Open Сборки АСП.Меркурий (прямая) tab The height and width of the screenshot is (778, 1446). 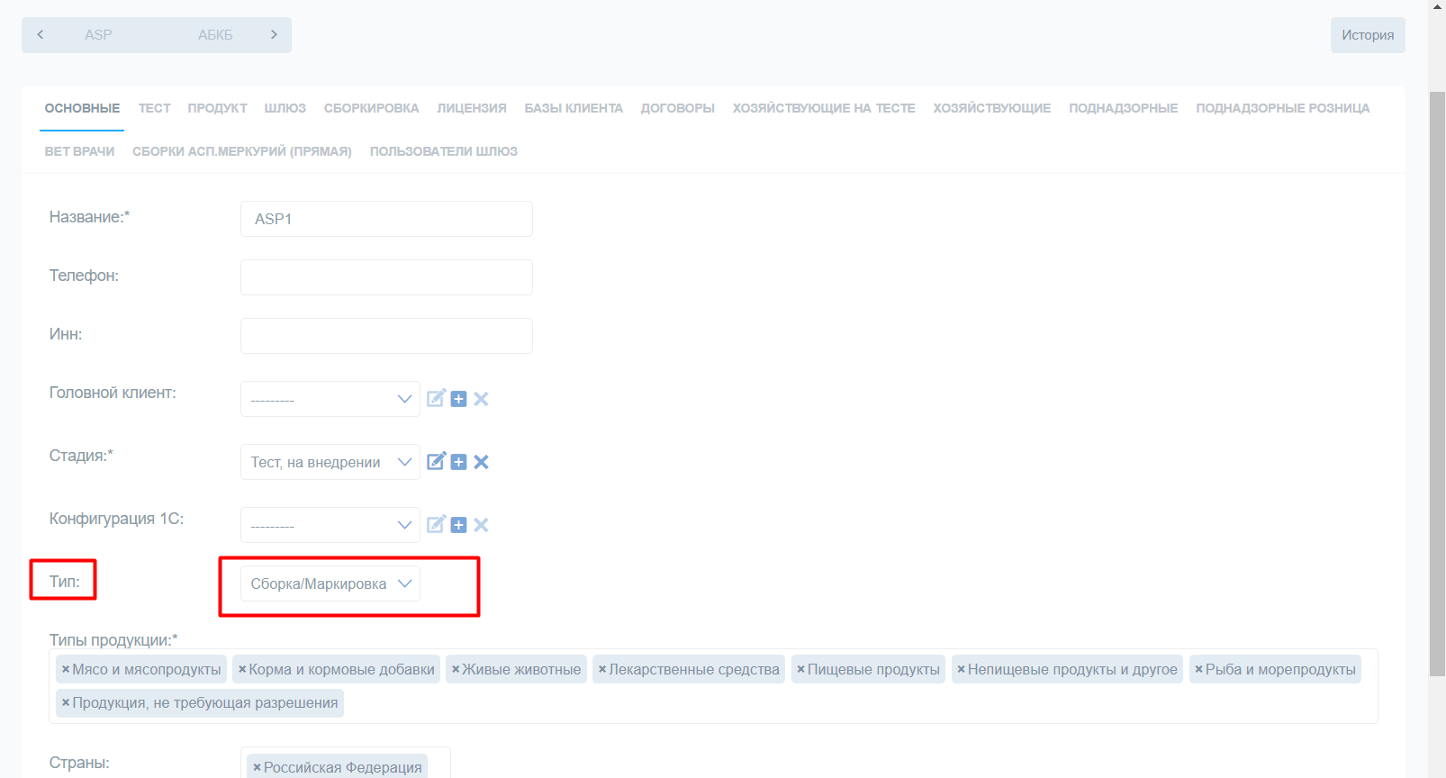241,151
